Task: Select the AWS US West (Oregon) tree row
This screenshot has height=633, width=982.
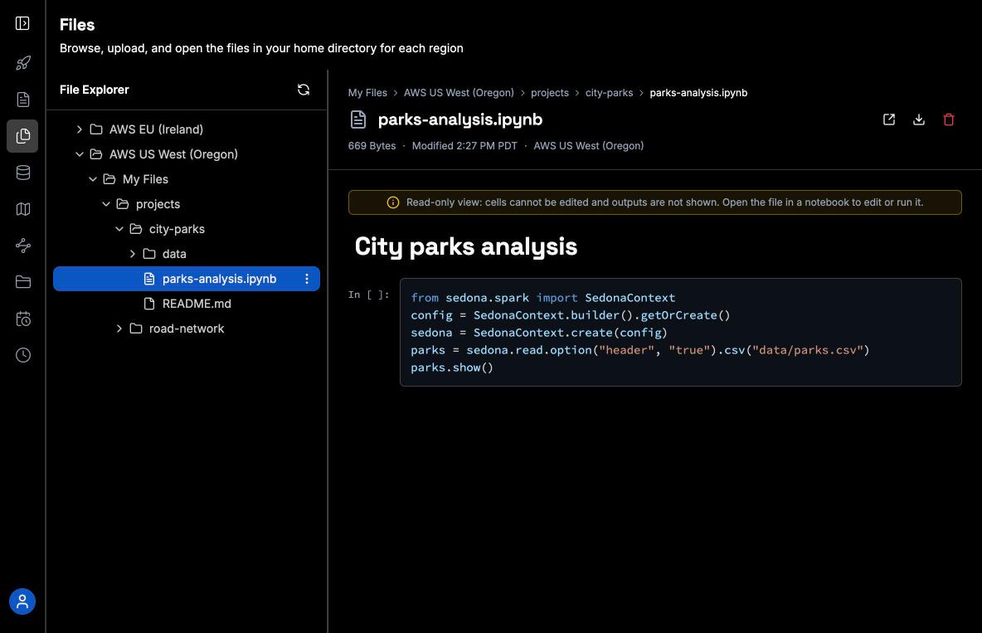Action: click(x=187, y=154)
